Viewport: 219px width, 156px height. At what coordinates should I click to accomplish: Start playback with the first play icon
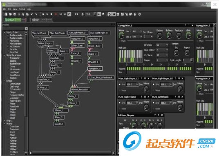click(x=43, y=14)
